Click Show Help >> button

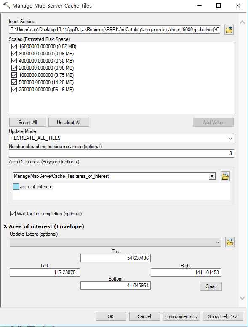pos(223,316)
